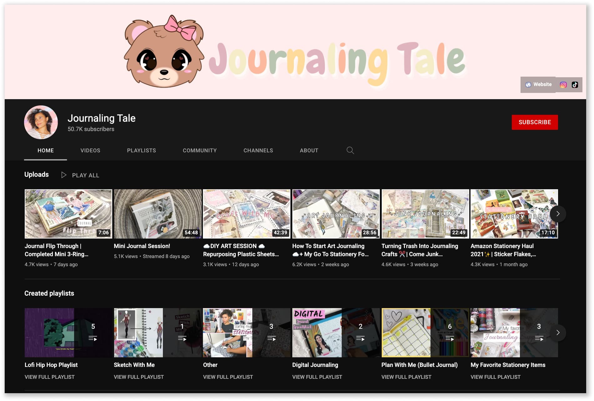
Task: Open the Amazon Stationery Haul 2021 thumbnail
Action: (x=514, y=214)
